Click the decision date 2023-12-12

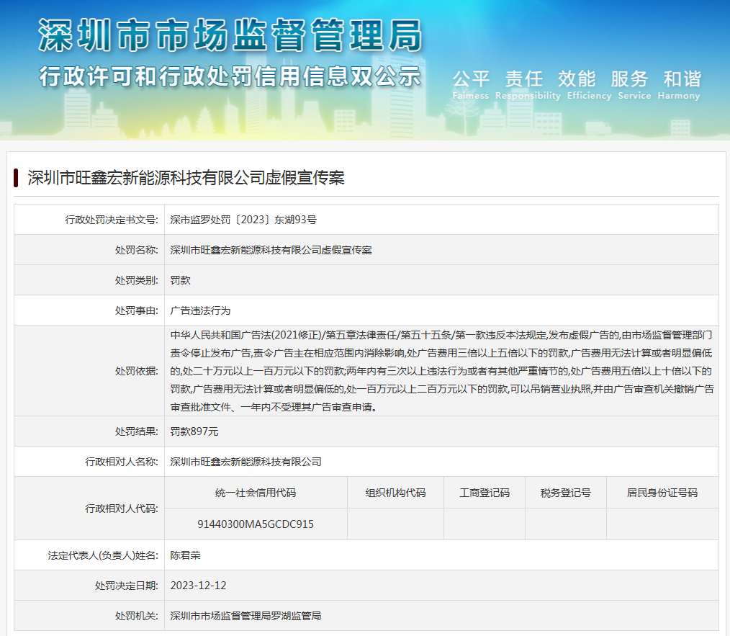(x=198, y=586)
